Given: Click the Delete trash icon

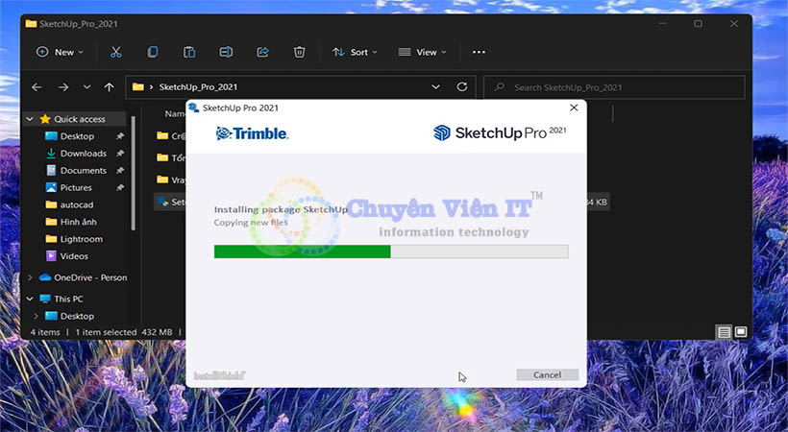Looking at the screenshot, I should pos(300,52).
